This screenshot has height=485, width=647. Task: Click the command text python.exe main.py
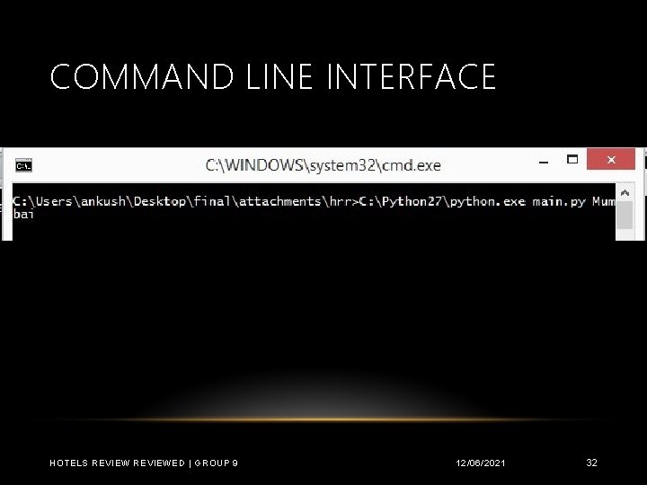(518, 202)
